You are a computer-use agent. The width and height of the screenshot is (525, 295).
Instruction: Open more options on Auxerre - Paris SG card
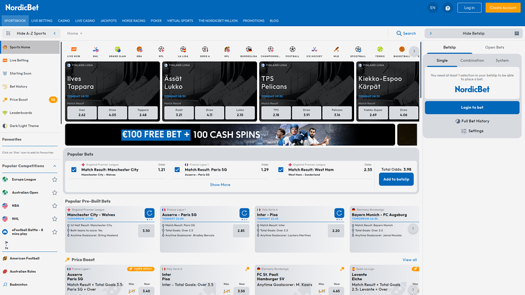coord(244,220)
